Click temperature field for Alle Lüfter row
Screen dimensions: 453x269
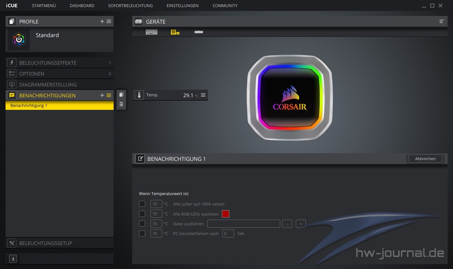156,204
